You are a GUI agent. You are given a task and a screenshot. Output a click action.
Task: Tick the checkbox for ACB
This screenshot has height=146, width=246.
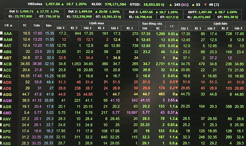(1, 64)
